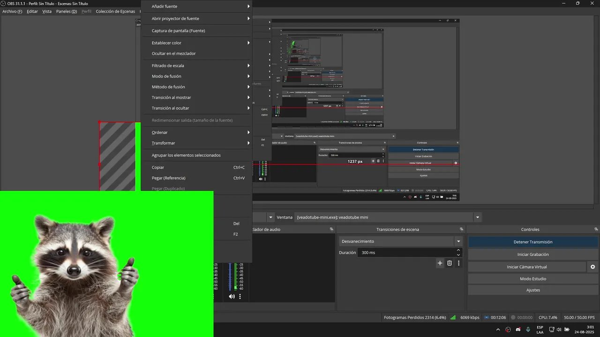This screenshot has width=600, height=337.
Task: Expand the Filtrado de escala submenu
Action: pos(196,66)
